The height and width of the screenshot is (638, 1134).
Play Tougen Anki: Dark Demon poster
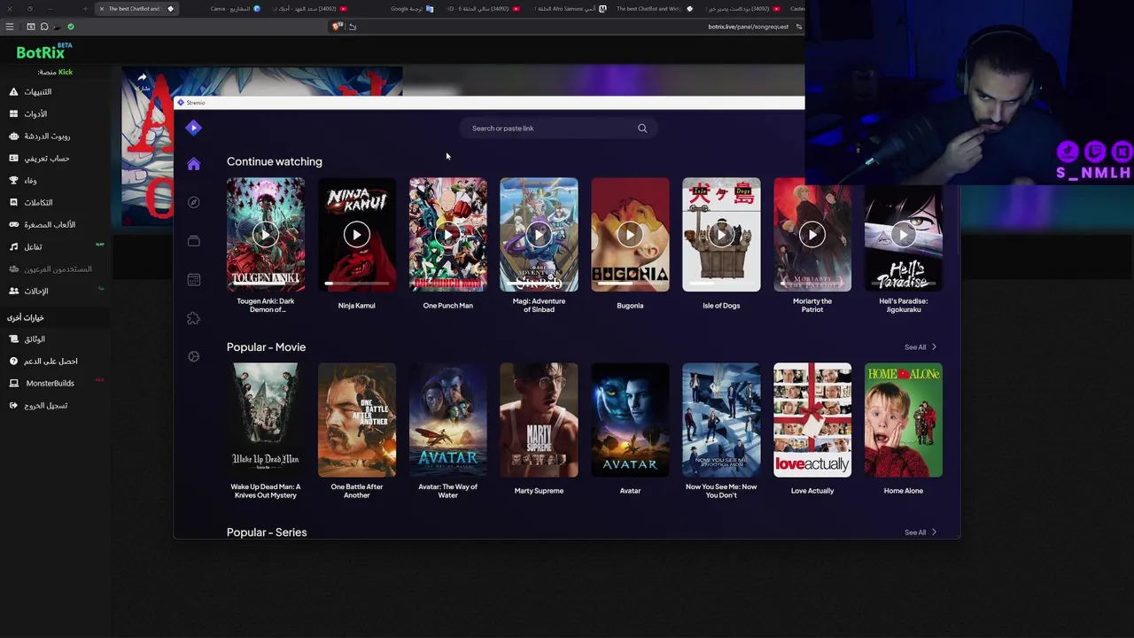[265, 235]
